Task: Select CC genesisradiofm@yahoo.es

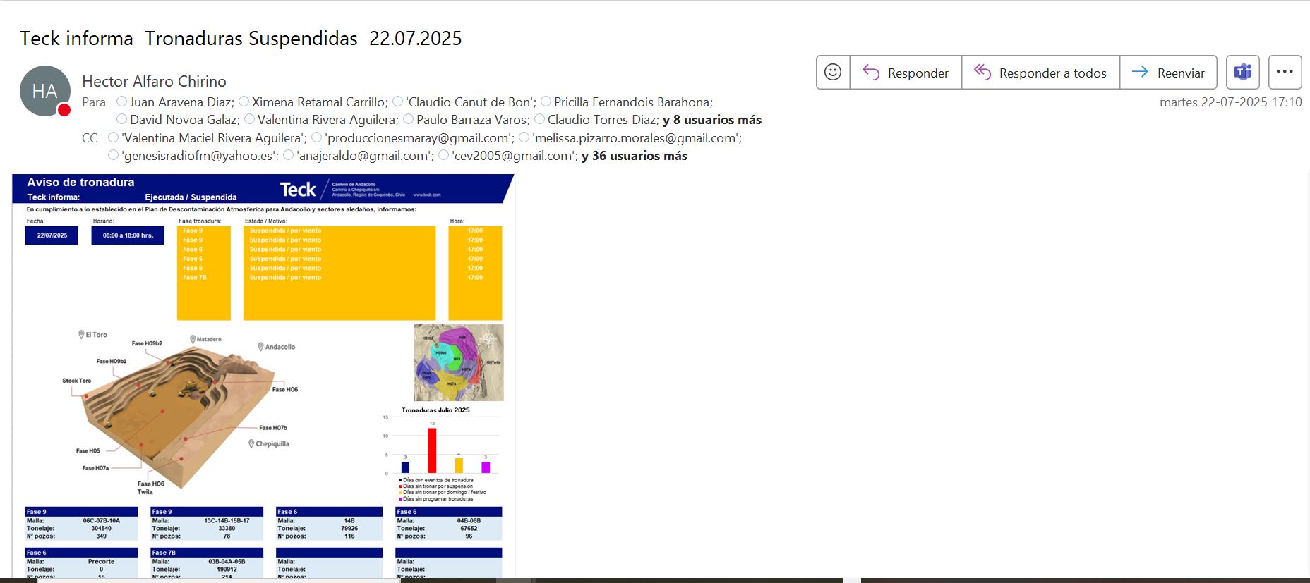Action: [200, 156]
